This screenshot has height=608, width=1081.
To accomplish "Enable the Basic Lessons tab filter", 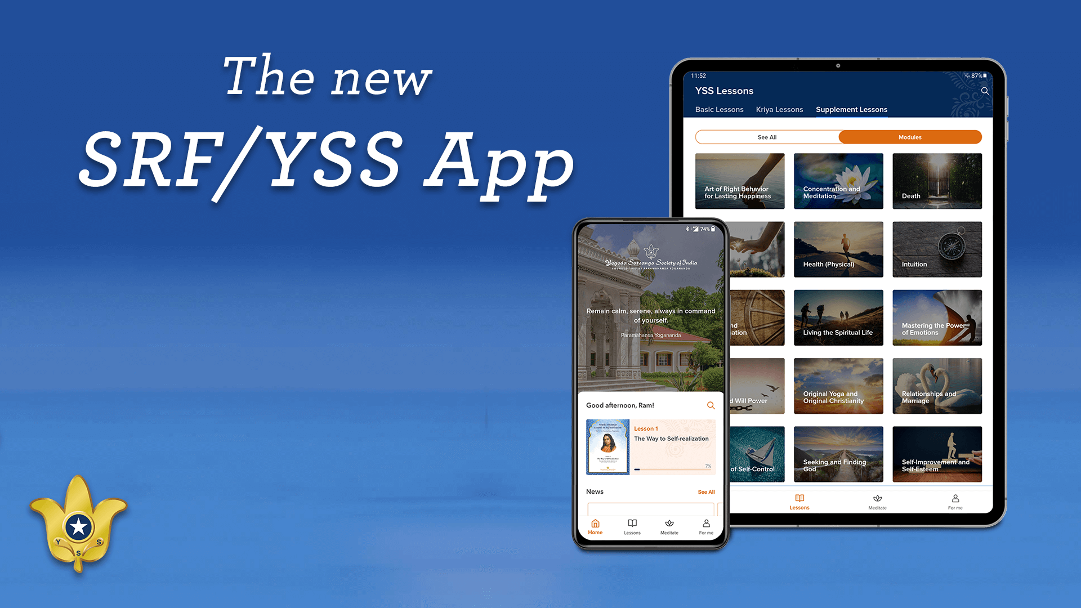I will coord(718,110).
